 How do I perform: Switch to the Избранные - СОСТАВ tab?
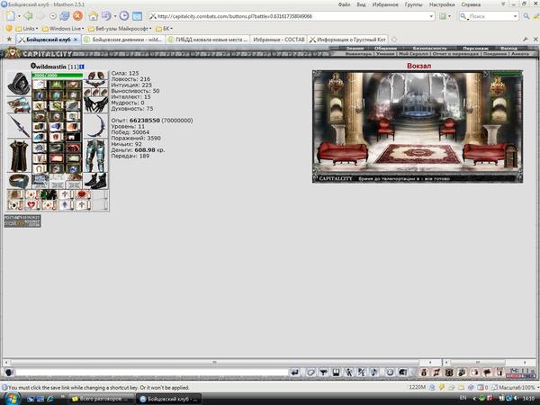(x=278, y=40)
